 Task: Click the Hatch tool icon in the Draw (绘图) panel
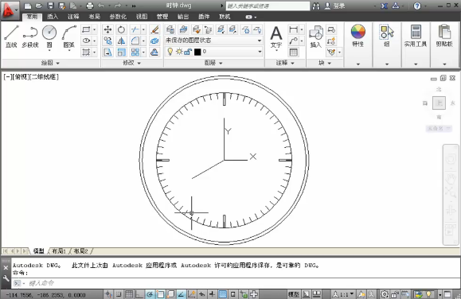86,52
